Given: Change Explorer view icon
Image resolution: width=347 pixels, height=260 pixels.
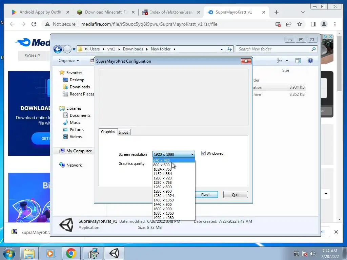Looking at the screenshot, I should click(x=280, y=61).
